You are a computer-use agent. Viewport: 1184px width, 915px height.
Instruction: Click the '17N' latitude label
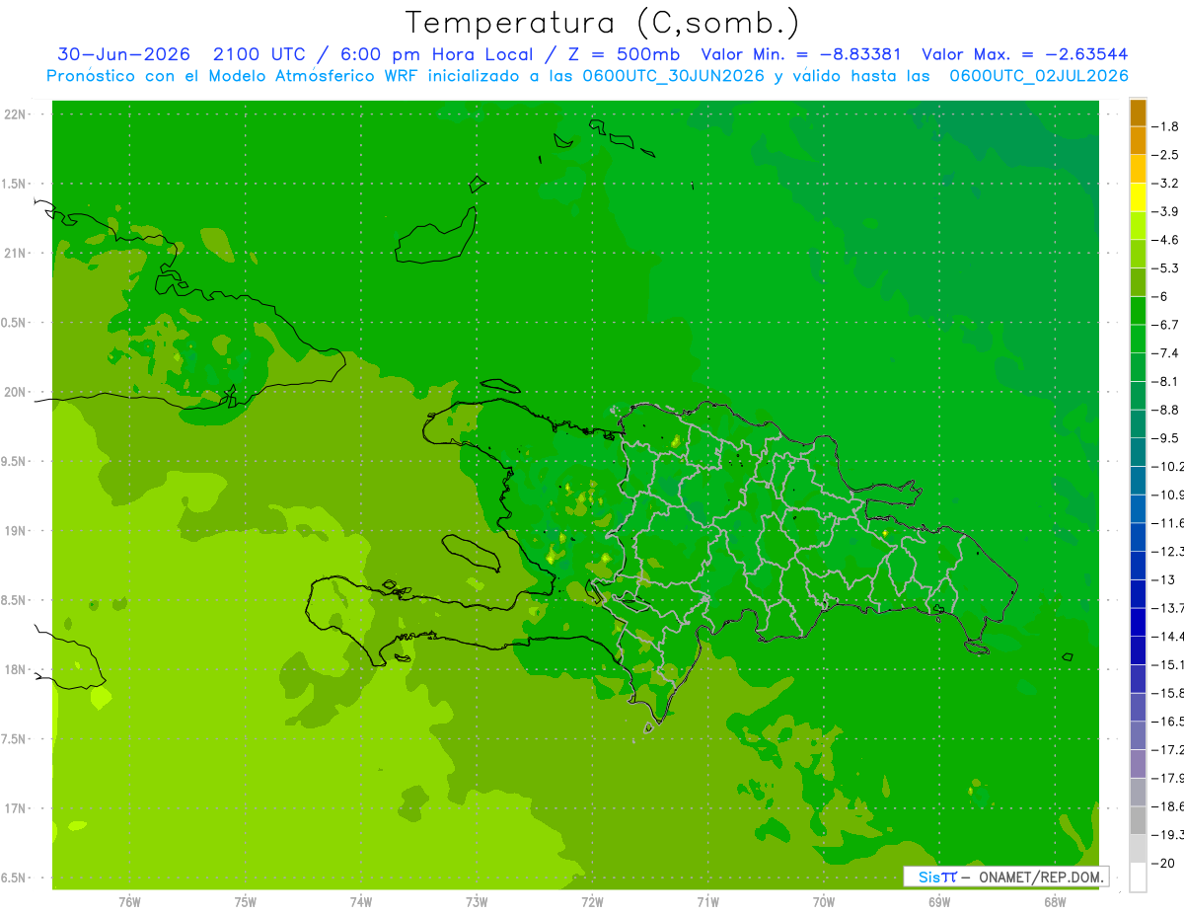tap(17, 808)
